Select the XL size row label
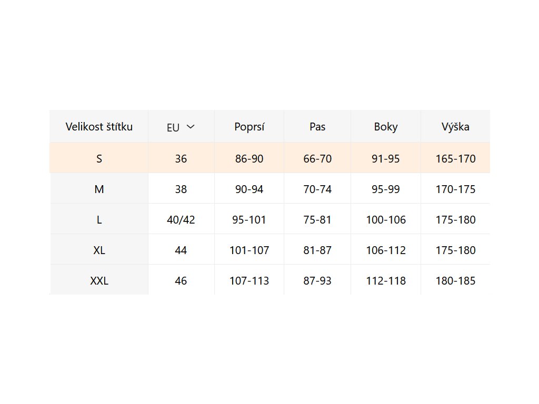This screenshot has width=539, height=404. pyautogui.click(x=99, y=250)
